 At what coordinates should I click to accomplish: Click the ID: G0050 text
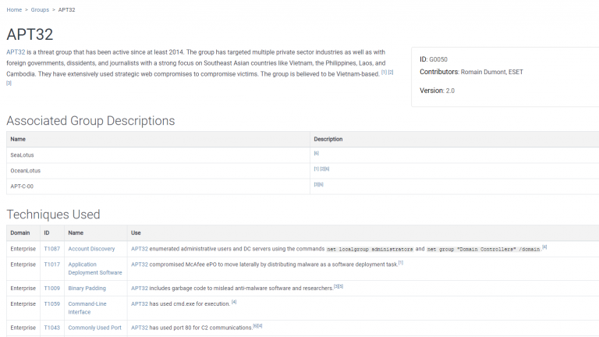click(434, 59)
